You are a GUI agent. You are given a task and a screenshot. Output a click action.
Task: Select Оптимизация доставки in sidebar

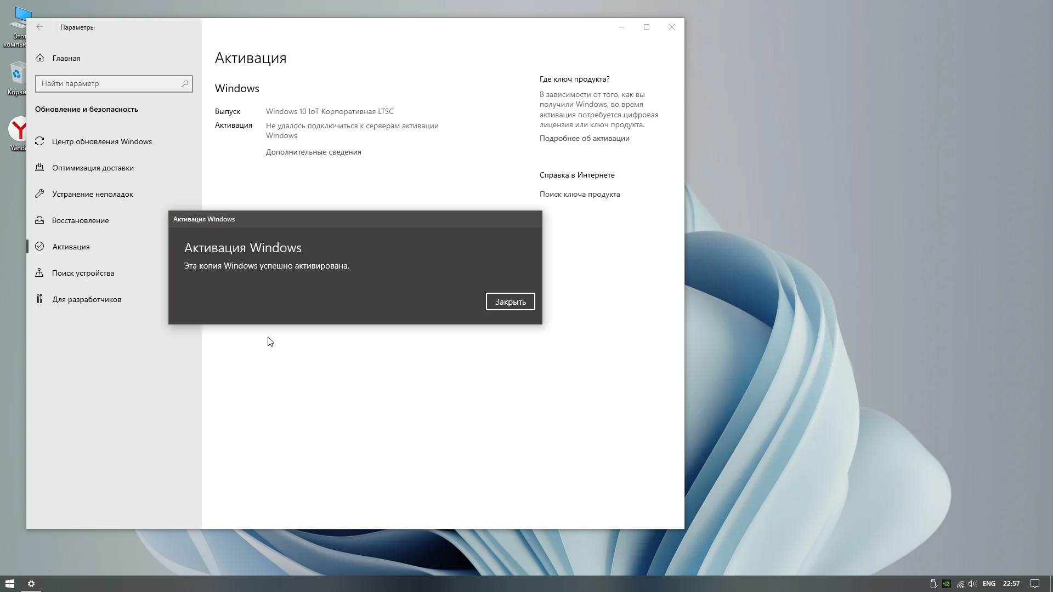(x=93, y=168)
